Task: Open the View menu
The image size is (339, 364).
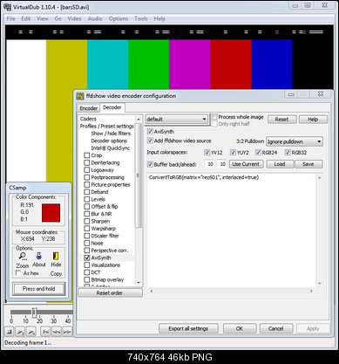Action: pos(43,18)
